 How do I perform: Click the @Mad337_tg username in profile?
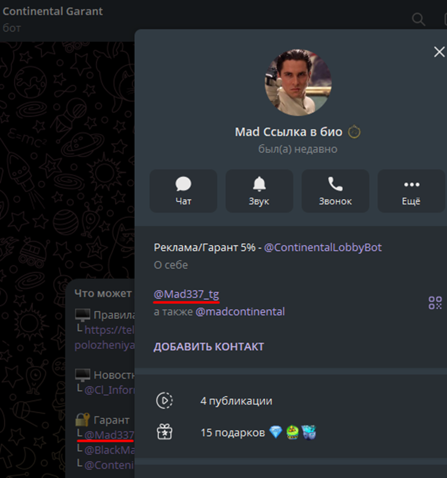[186, 294]
